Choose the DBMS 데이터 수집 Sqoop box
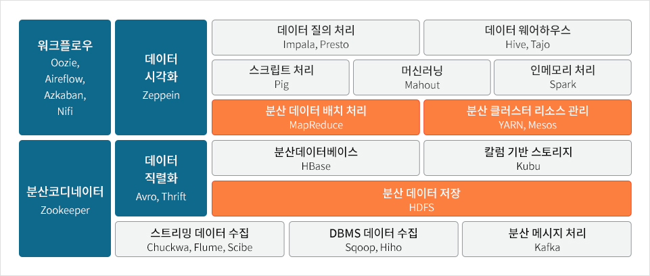Image resolution: width=650 pixels, height=276 pixels. point(373,239)
